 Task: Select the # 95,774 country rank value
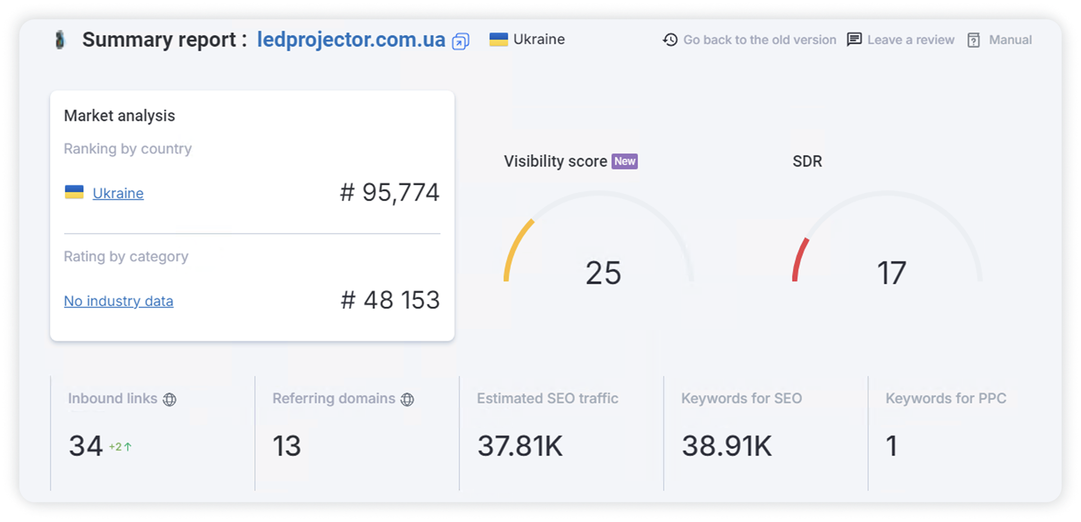point(390,192)
